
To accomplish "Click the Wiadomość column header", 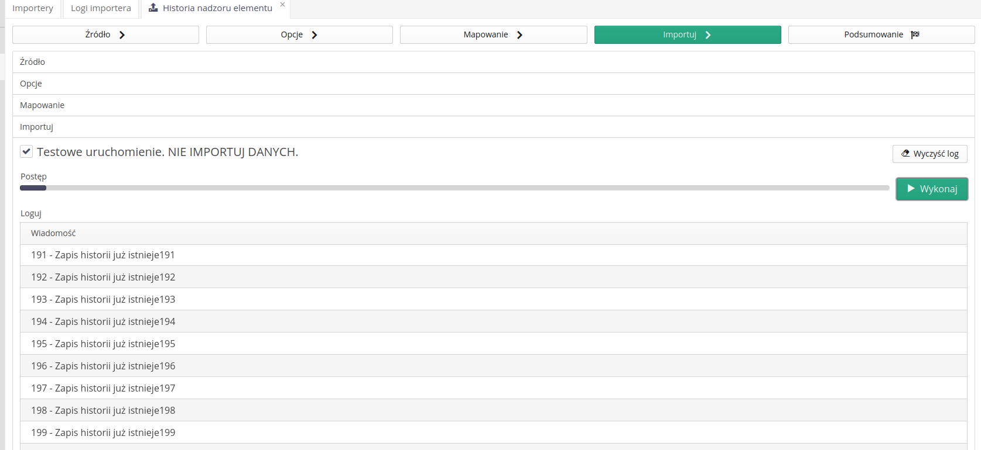I will pos(53,233).
